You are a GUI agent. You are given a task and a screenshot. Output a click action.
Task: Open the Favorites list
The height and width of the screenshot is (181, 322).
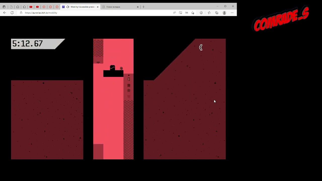pos(209,13)
